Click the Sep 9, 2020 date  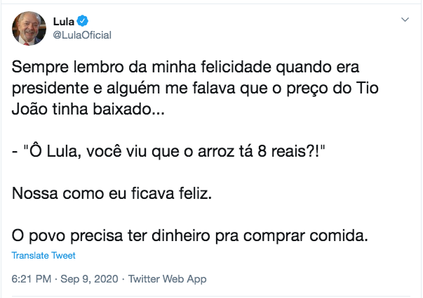point(90,279)
